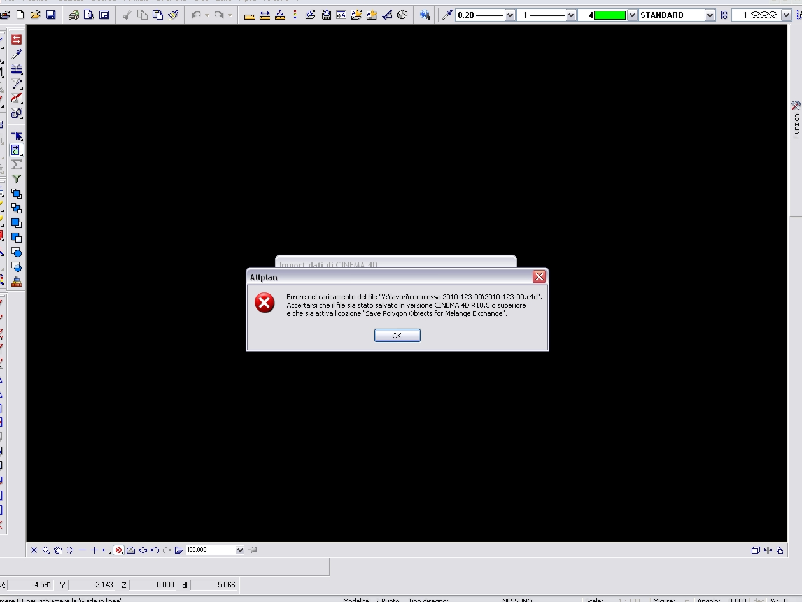Click OK in the Allplan error dialog
Viewport: 802px width, 602px height.
click(397, 336)
